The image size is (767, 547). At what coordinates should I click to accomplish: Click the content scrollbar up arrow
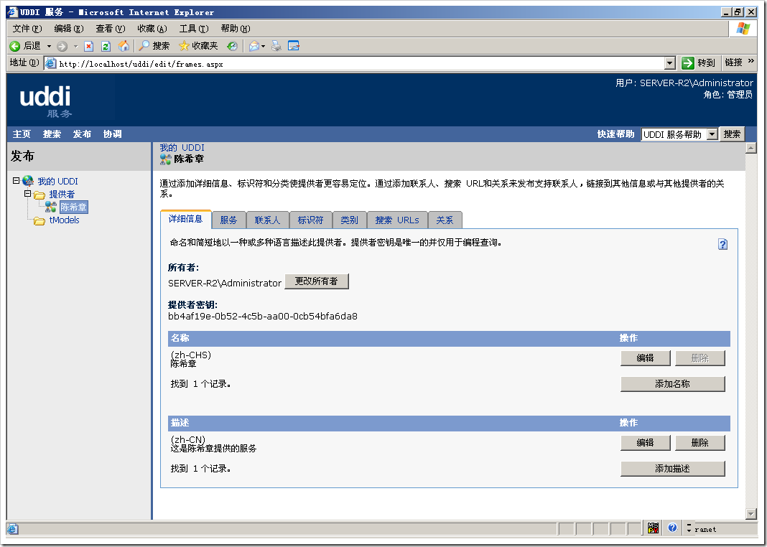(x=751, y=148)
